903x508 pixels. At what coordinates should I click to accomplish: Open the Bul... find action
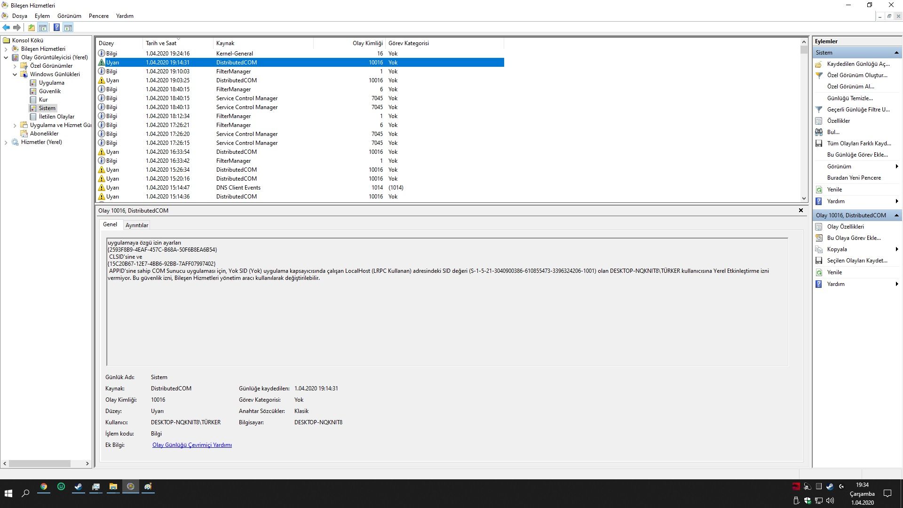(x=833, y=132)
